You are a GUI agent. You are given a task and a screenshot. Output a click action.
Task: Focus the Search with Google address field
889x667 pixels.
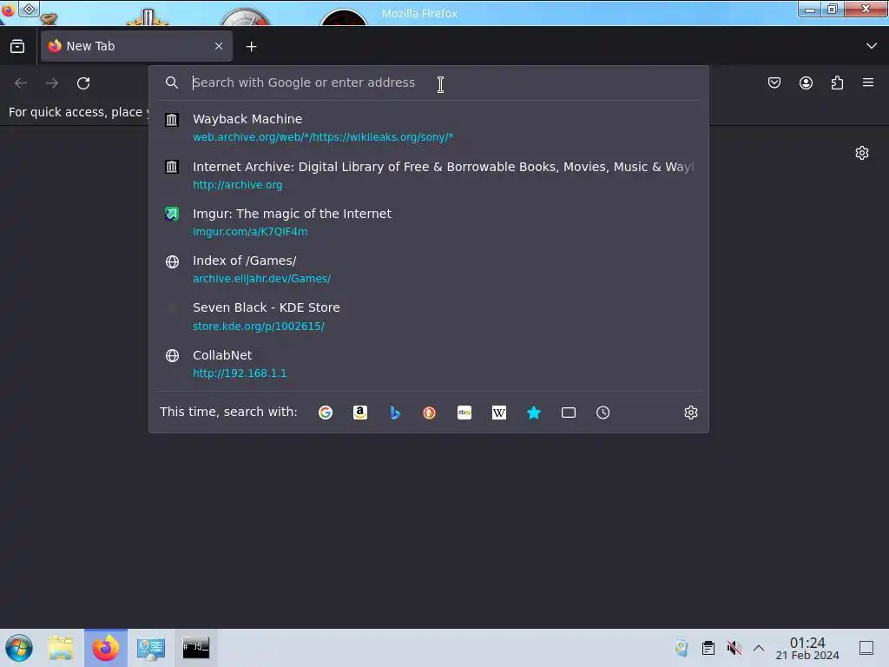(429, 83)
